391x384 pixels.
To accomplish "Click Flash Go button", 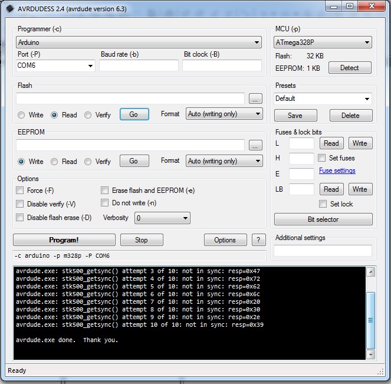I will (134, 114).
